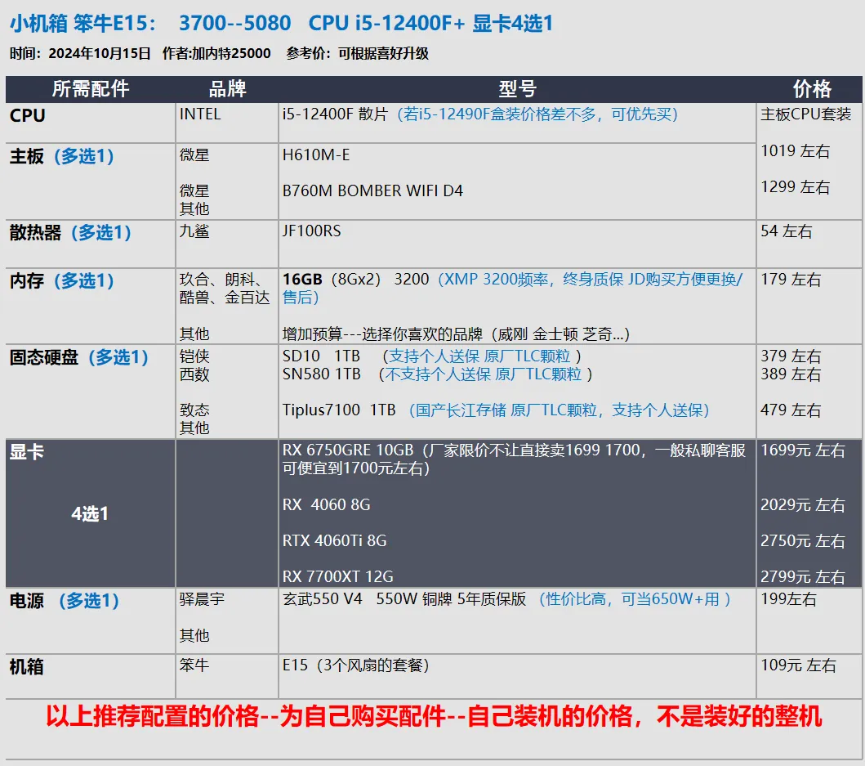Viewport: 865px width, 766px height.
Task: Click the '379 左右' SSD price
Action: (791, 356)
